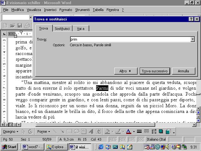Click the help question mark in dialog title
Screen dimensions: 201x151
pos(191,19)
